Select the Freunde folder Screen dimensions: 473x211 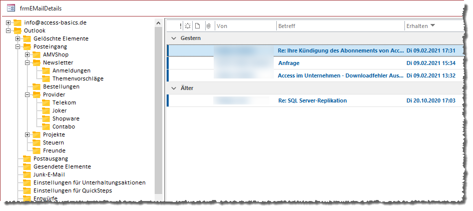pos(54,150)
